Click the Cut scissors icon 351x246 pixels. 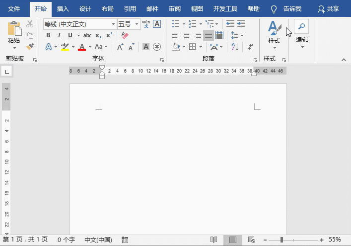[30, 24]
